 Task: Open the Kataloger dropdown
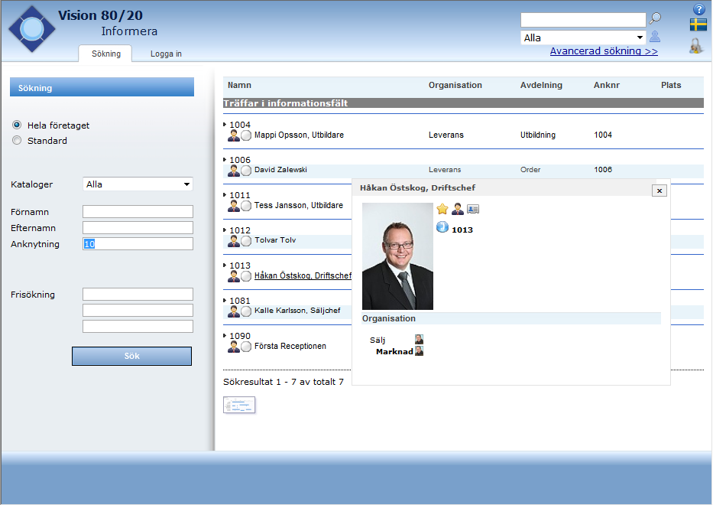138,184
